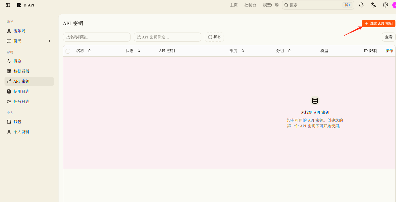Image resolution: width=396 pixels, height=202 pixels.
Task: Click the 操作 column header
Action: pyautogui.click(x=389, y=51)
